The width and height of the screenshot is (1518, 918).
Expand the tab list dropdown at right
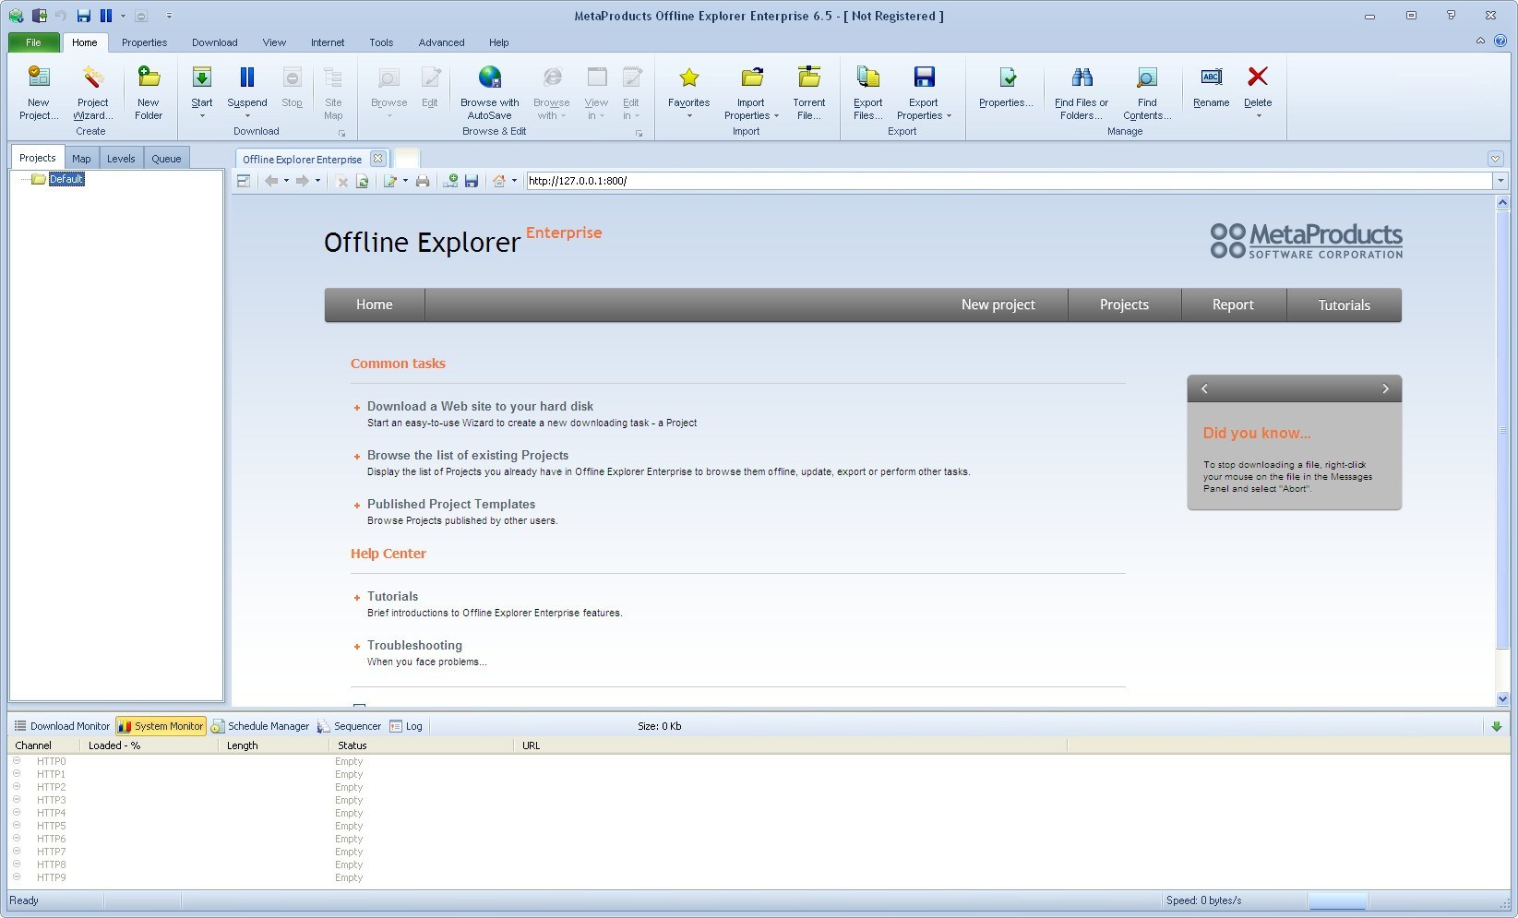click(1496, 159)
